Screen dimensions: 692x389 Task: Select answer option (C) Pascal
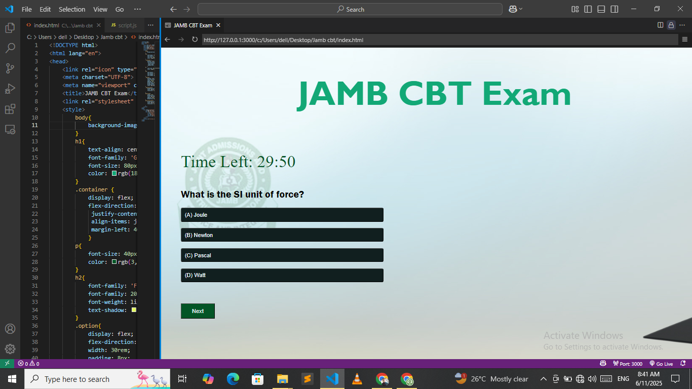(282, 255)
